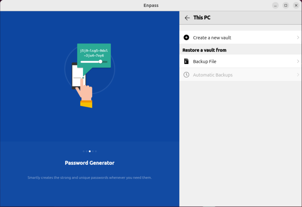Screen dimensions: 302x207
Task: Click the plus icon beside Create a new vault
Action: tap(186, 37)
